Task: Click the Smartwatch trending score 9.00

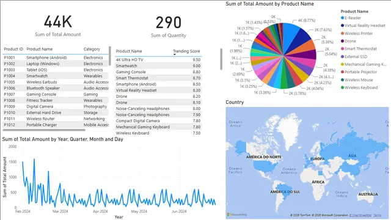Action: tap(197, 66)
